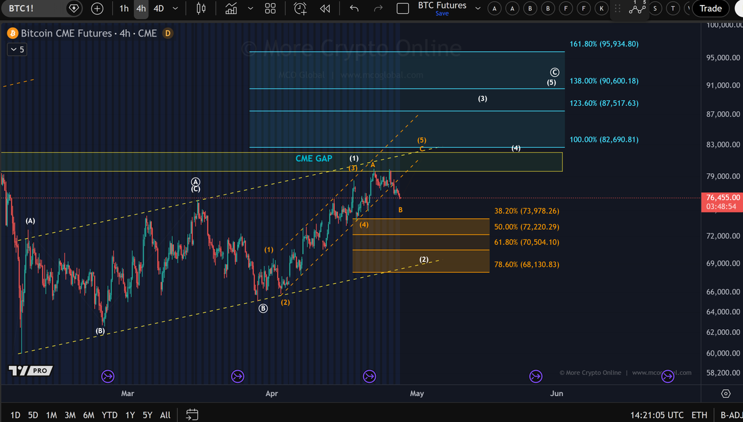Open the layout setup square icon
Screen dimensions: 743x422
(x=402, y=9)
